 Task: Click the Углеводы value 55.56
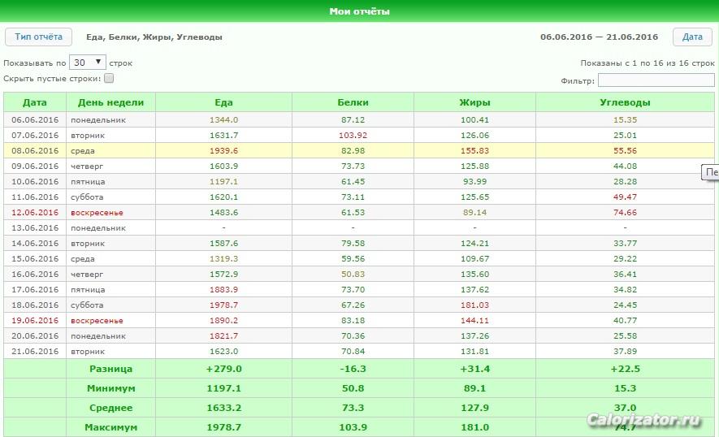625,150
